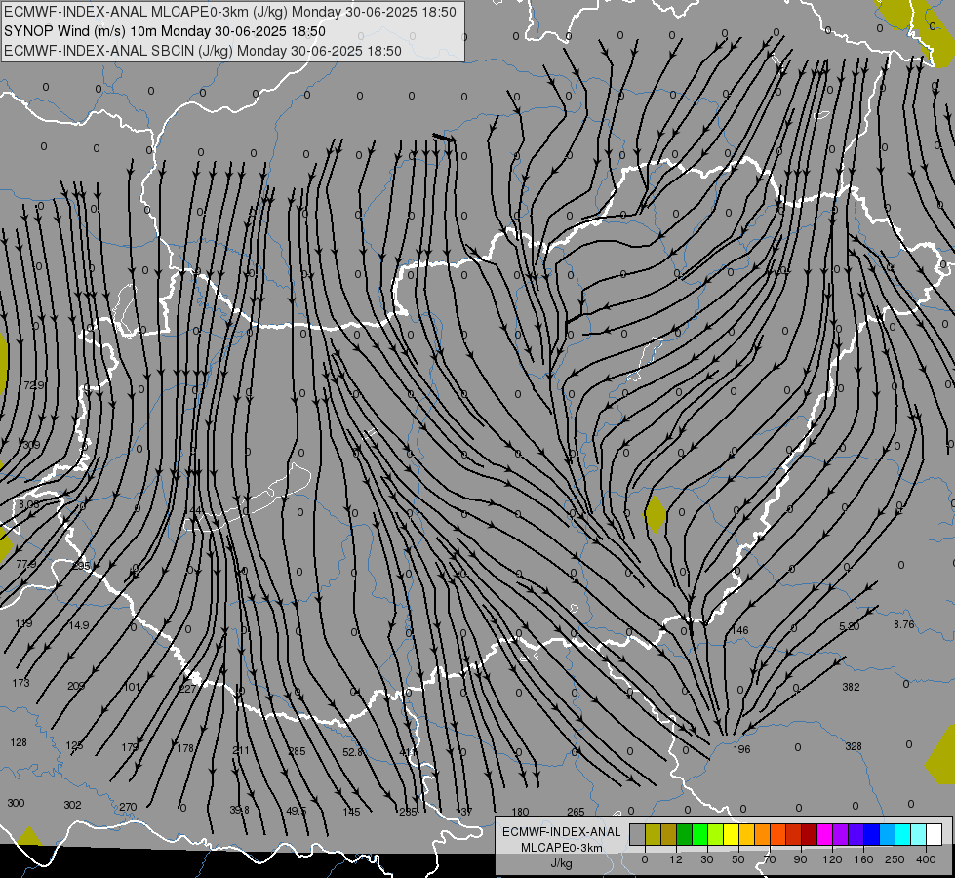Click the legend scale value 50
The image size is (955, 878).
point(737,859)
